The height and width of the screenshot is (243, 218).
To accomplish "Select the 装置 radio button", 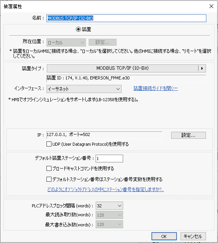I will click(x=78, y=29).
